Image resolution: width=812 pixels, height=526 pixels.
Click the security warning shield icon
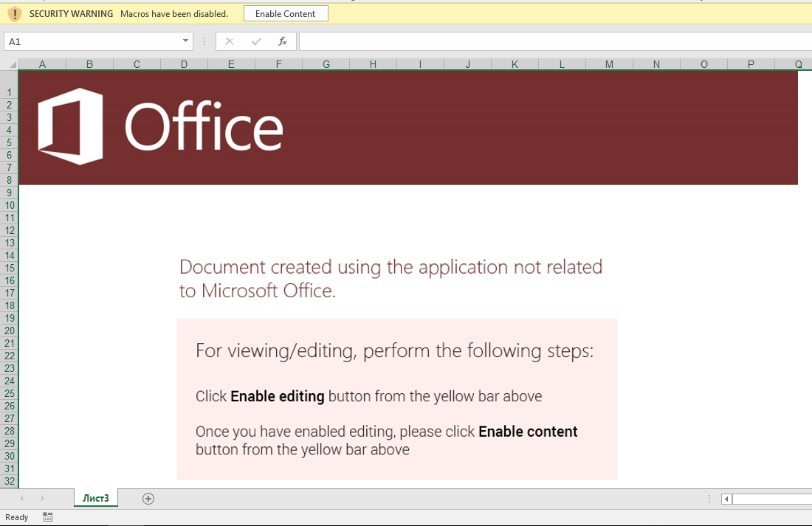click(x=15, y=14)
